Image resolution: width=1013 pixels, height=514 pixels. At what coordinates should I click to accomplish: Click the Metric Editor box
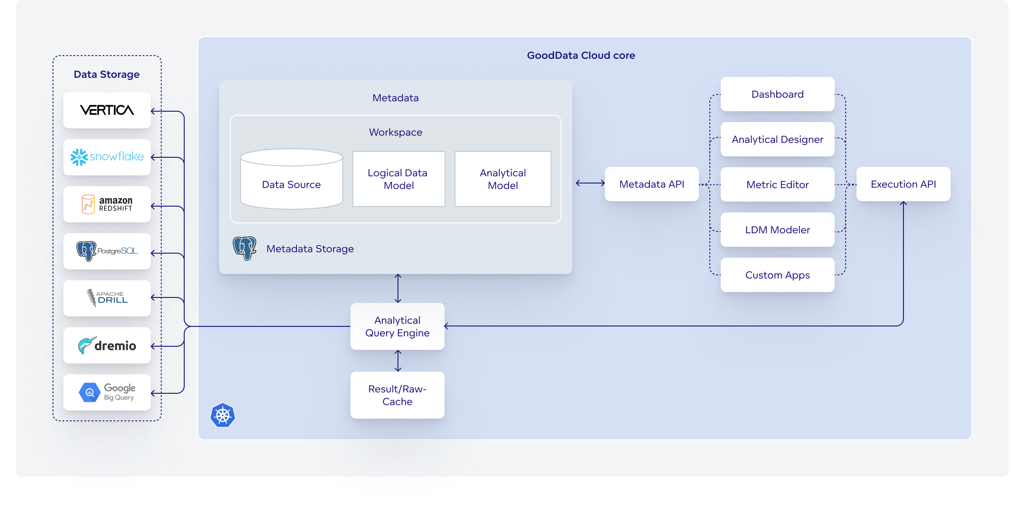778,184
